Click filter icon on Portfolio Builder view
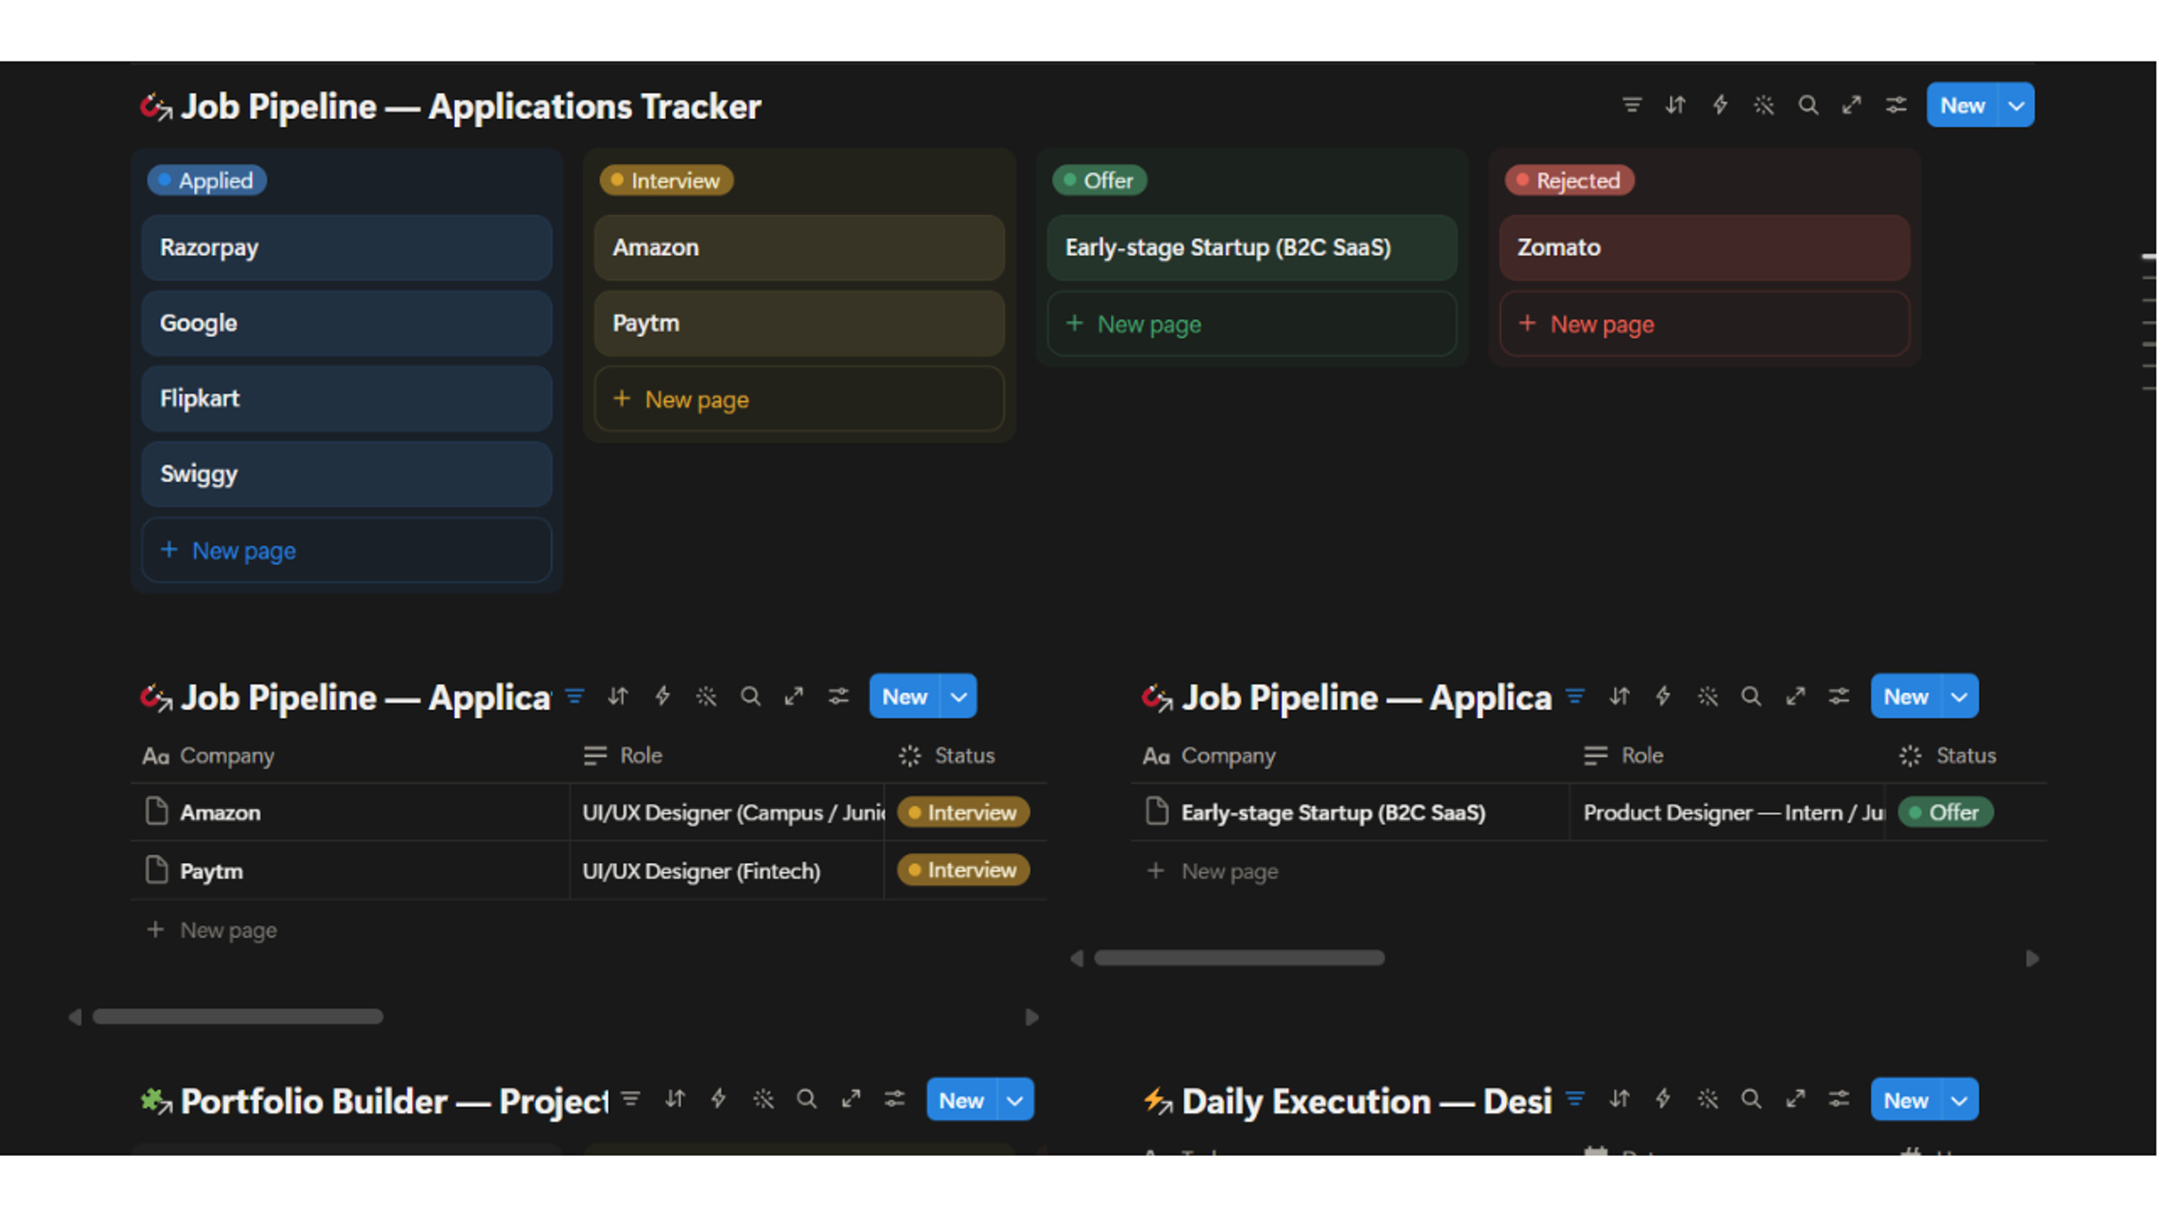This screenshot has width=2161, height=1216. click(x=631, y=1099)
